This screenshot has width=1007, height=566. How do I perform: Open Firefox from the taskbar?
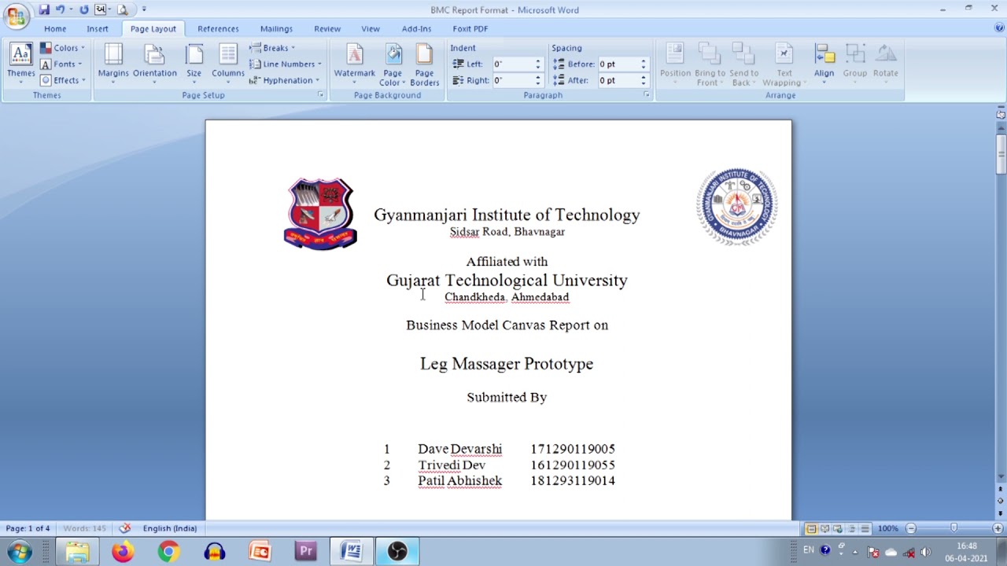click(123, 552)
